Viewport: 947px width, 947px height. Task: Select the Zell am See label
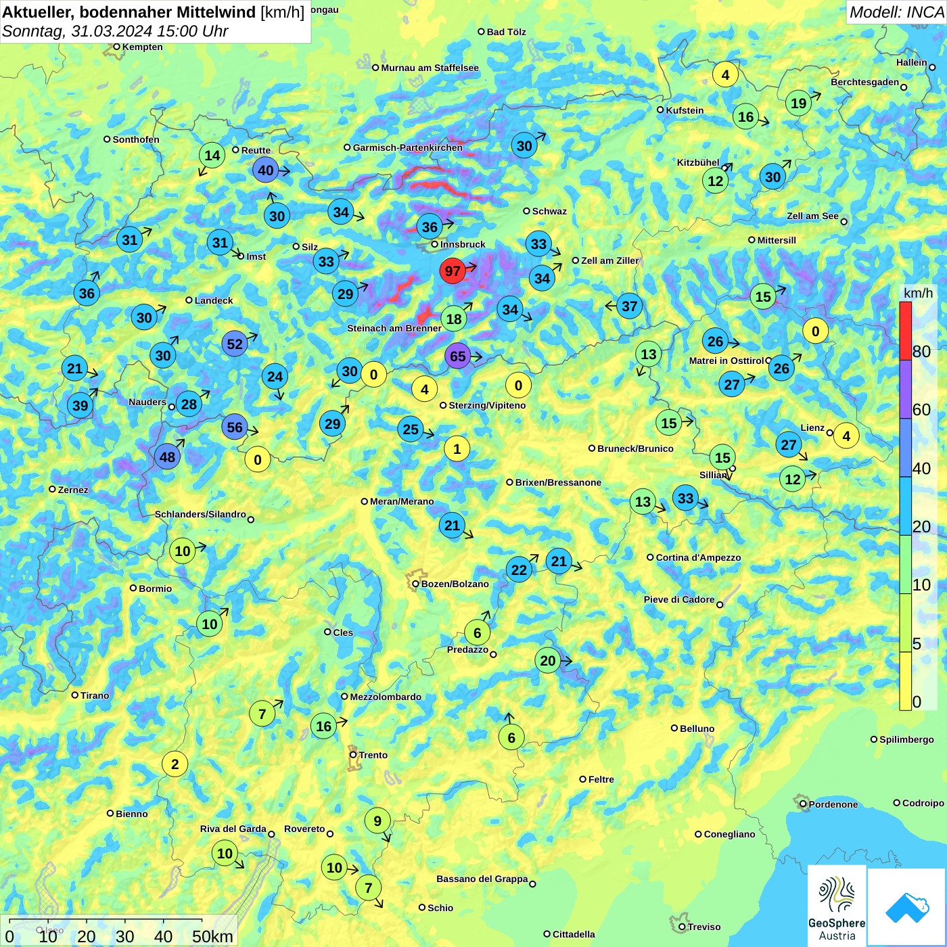coord(812,216)
